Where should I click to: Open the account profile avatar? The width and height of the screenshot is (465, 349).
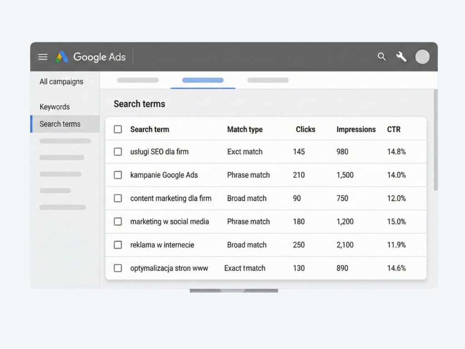422,57
